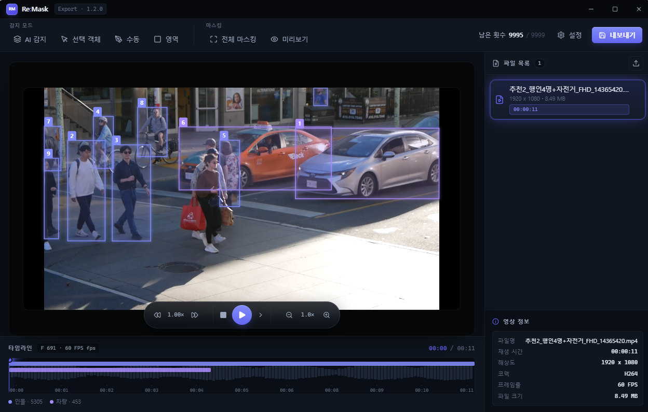Stop video playback with the square button
The height and width of the screenshot is (412, 648).
pyautogui.click(x=223, y=315)
